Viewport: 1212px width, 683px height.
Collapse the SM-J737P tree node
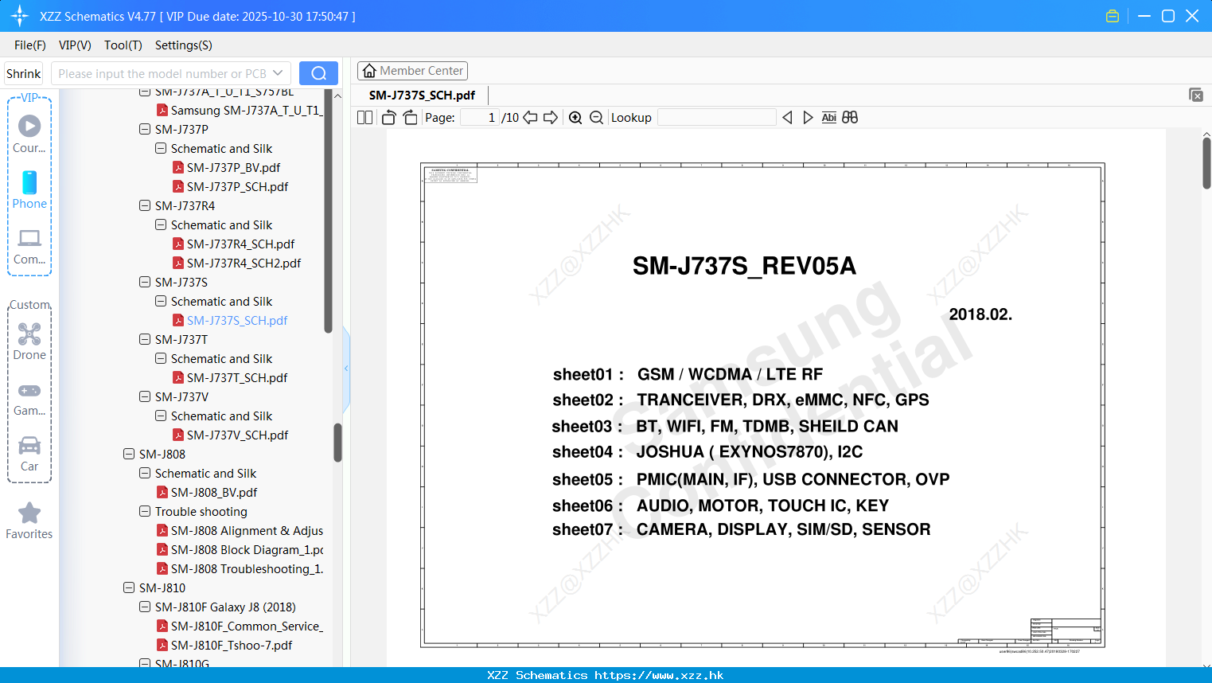pos(145,129)
